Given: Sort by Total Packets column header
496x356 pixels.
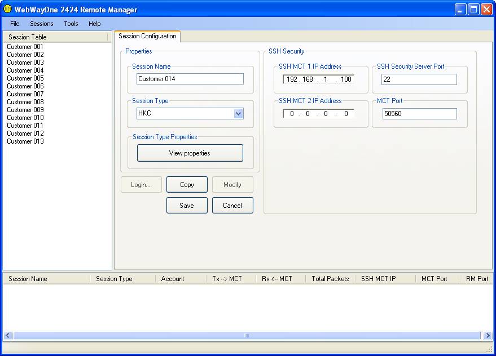Looking at the screenshot, I should 330,279.
